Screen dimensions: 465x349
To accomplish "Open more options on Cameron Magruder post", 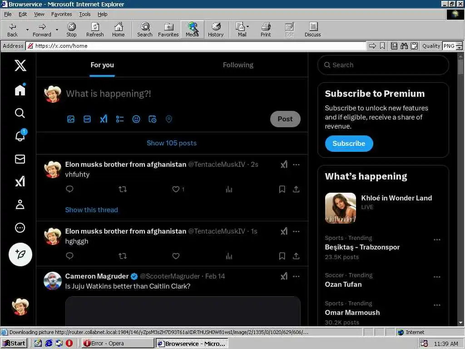I will 296,276.
